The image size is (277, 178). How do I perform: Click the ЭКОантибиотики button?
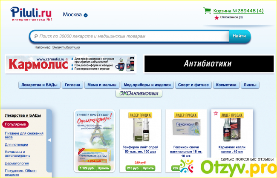(x=139, y=93)
